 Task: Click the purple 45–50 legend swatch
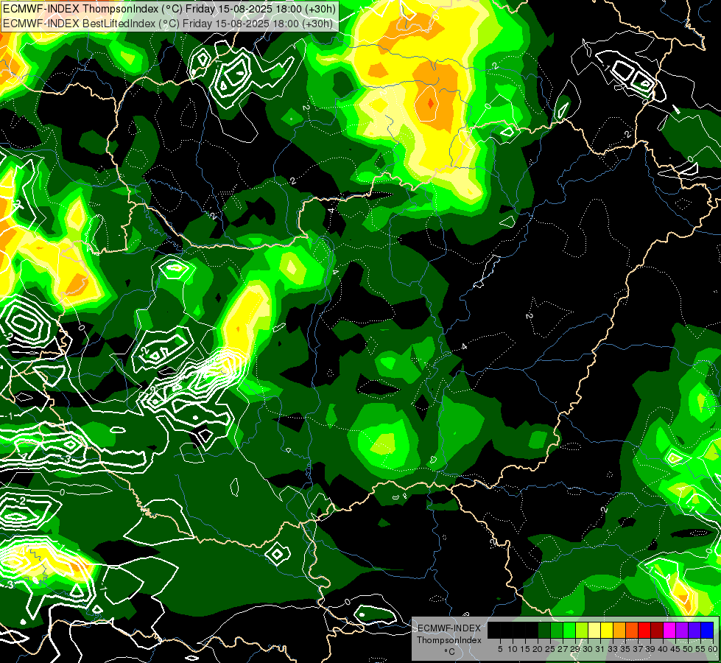pyautogui.click(x=682, y=630)
